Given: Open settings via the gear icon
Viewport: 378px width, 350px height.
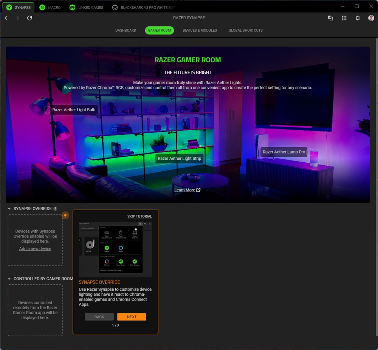Looking at the screenshot, I should (358, 18).
